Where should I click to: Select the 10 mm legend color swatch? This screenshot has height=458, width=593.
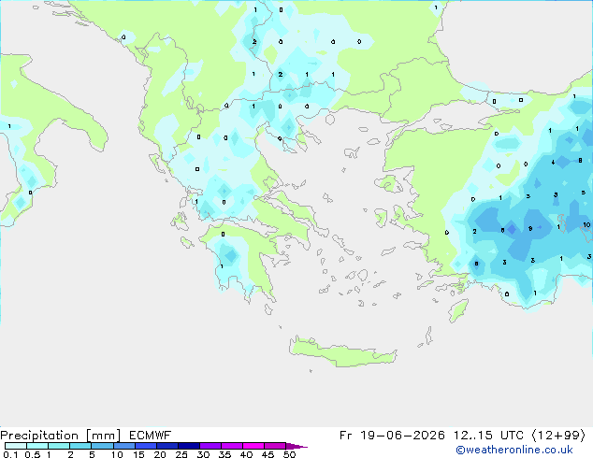click(x=124, y=446)
